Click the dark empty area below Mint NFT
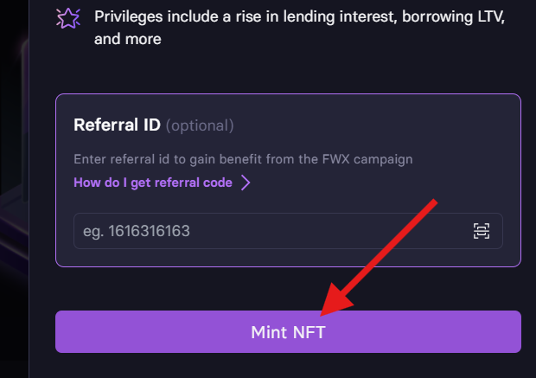The image size is (536, 378). coord(288,366)
